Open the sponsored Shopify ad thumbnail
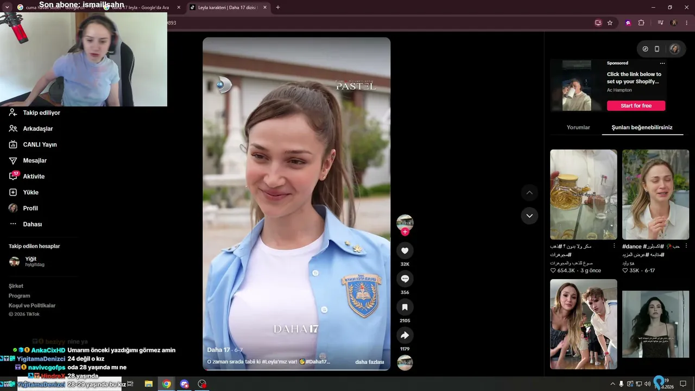The height and width of the screenshot is (391, 695). (577, 86)
